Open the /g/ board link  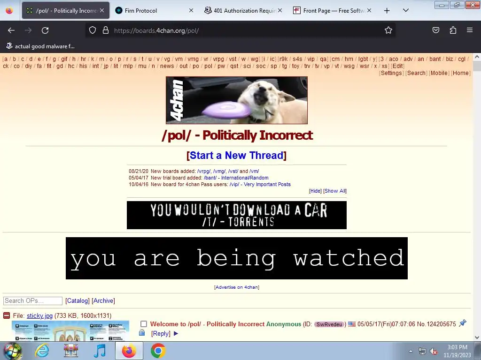pos(54,59)
